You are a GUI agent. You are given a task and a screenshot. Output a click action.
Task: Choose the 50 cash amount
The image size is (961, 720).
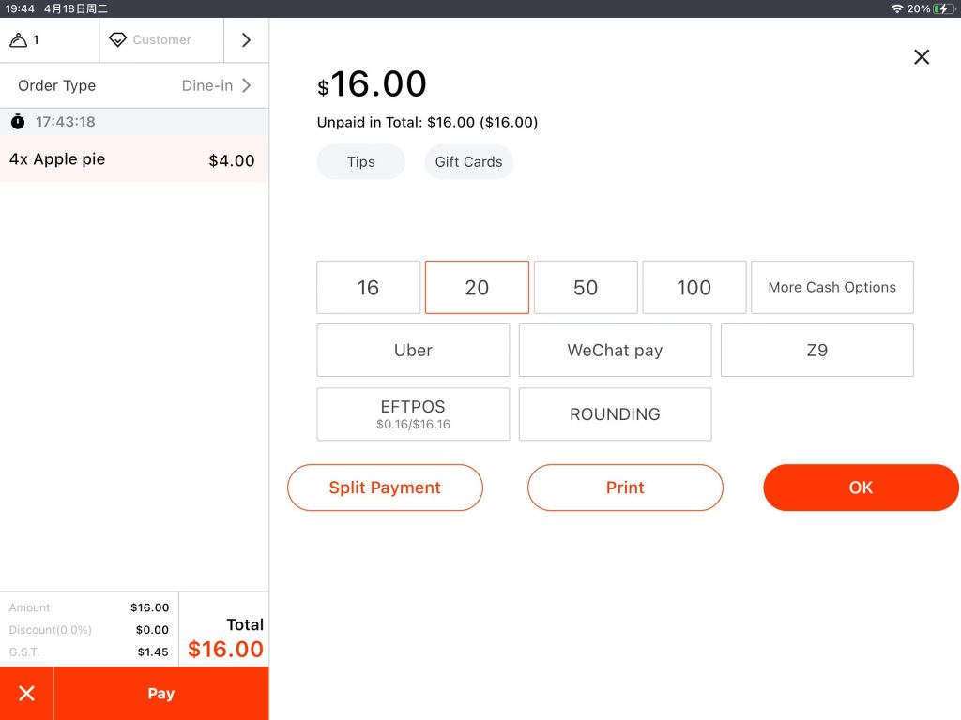click(x=586, y=288)
